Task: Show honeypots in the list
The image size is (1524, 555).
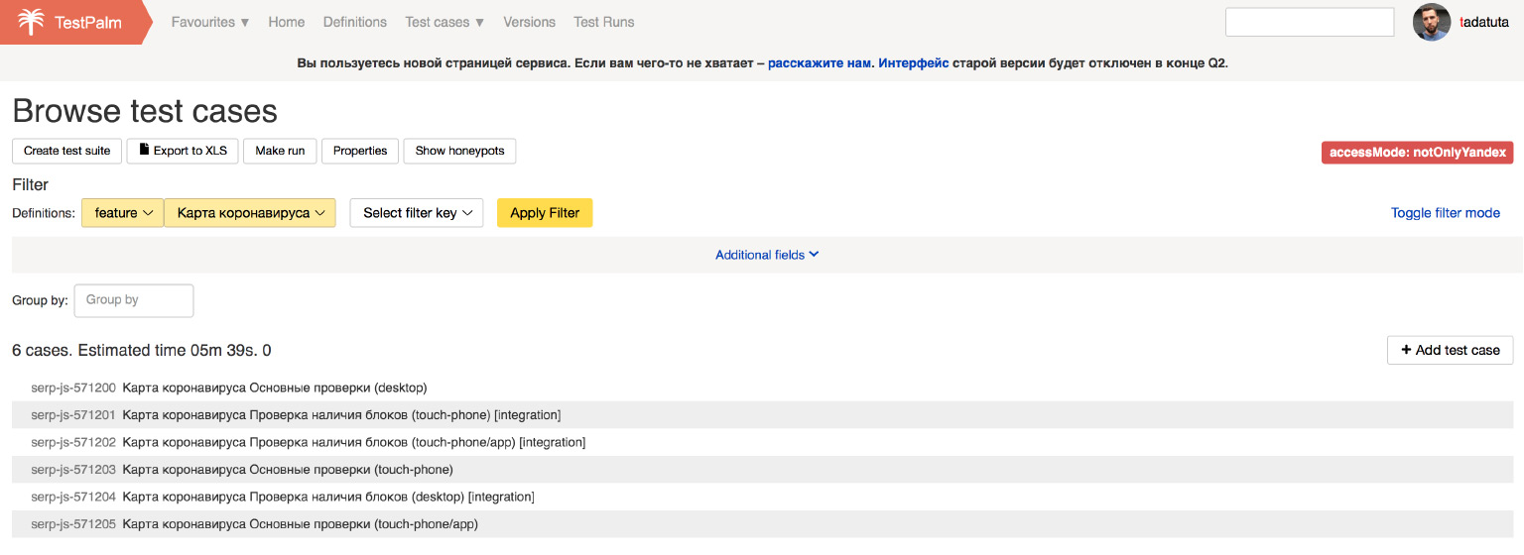Action: point(459,151)
